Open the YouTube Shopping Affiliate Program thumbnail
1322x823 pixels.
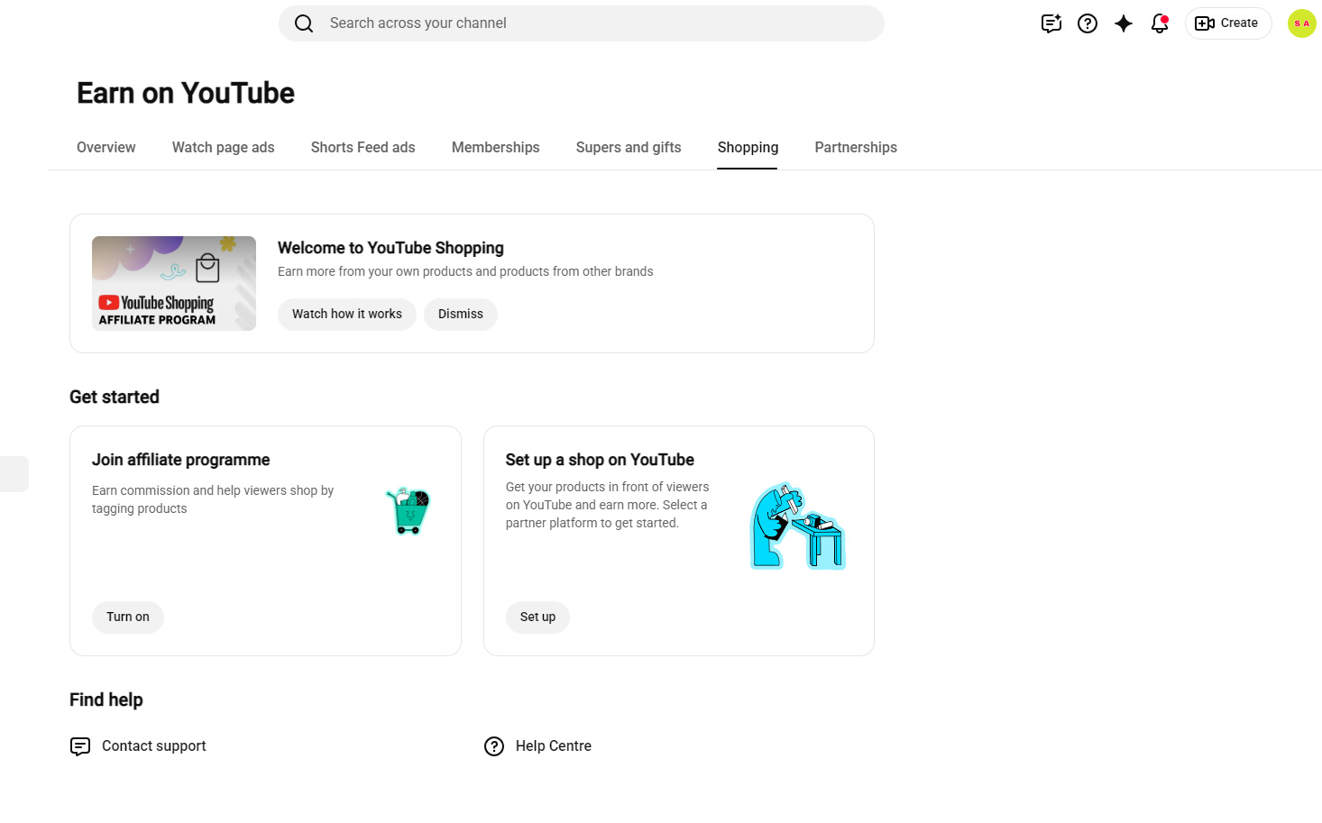[x=174, y=283]
